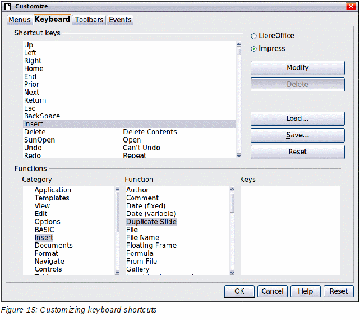Select the BackSpace shortcut key row
360x321 pixels.
42,116
